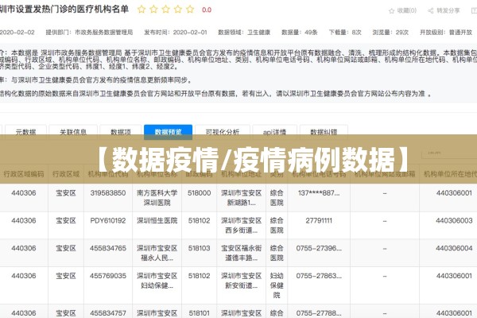Viewport: 477px width, 318px height.
Task: Click category cell 妇幼保健院
Action: coord(277,285)
